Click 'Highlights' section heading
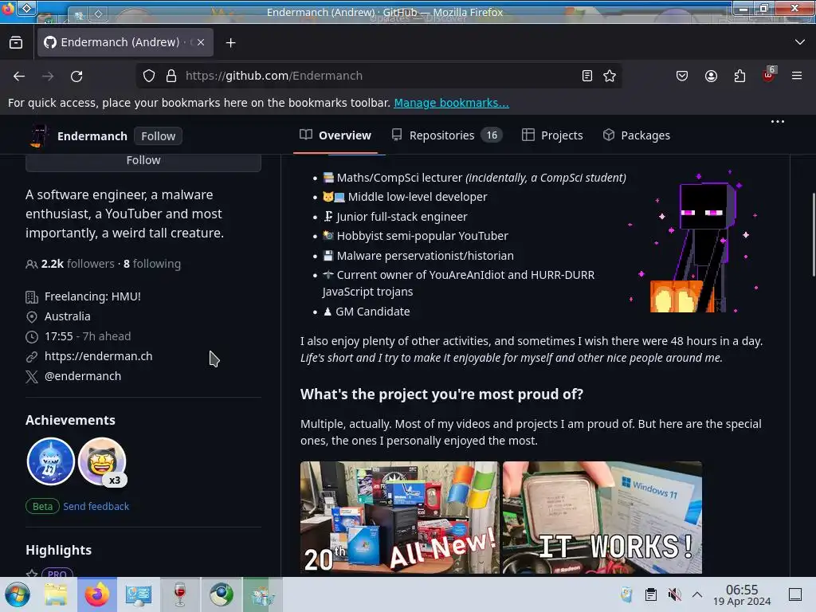Screen dimensions: 816x612 tap(58, 550)
